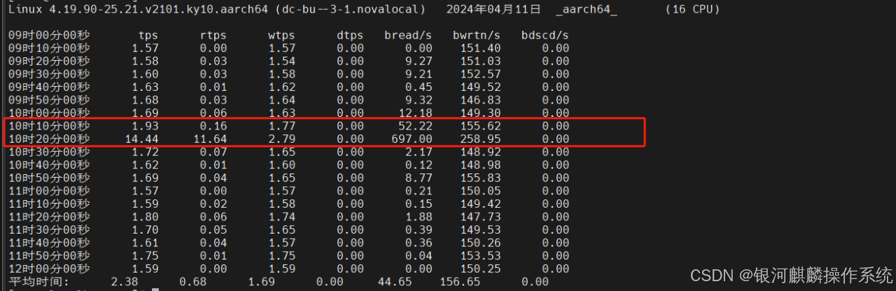Viewport: 896px width, 291px height.
Task: Click the tps column header
Action: click(x=148, y=35)
